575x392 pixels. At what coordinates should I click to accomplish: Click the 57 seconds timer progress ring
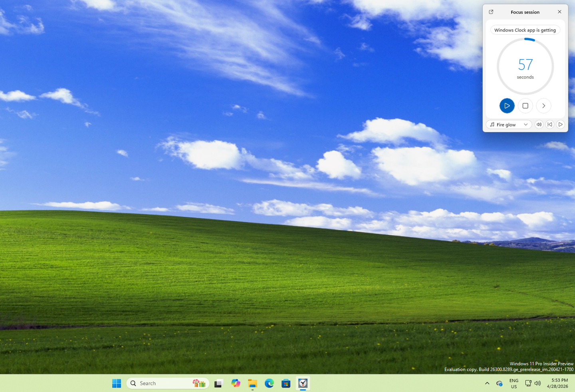(x=525, y=66)
